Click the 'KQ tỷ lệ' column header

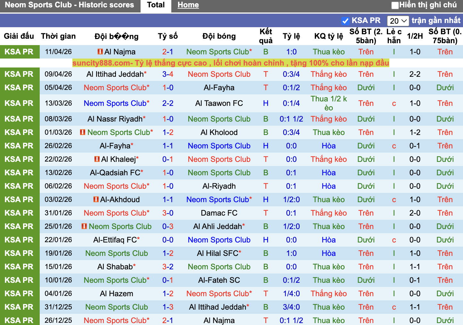(x=329, y=36)
